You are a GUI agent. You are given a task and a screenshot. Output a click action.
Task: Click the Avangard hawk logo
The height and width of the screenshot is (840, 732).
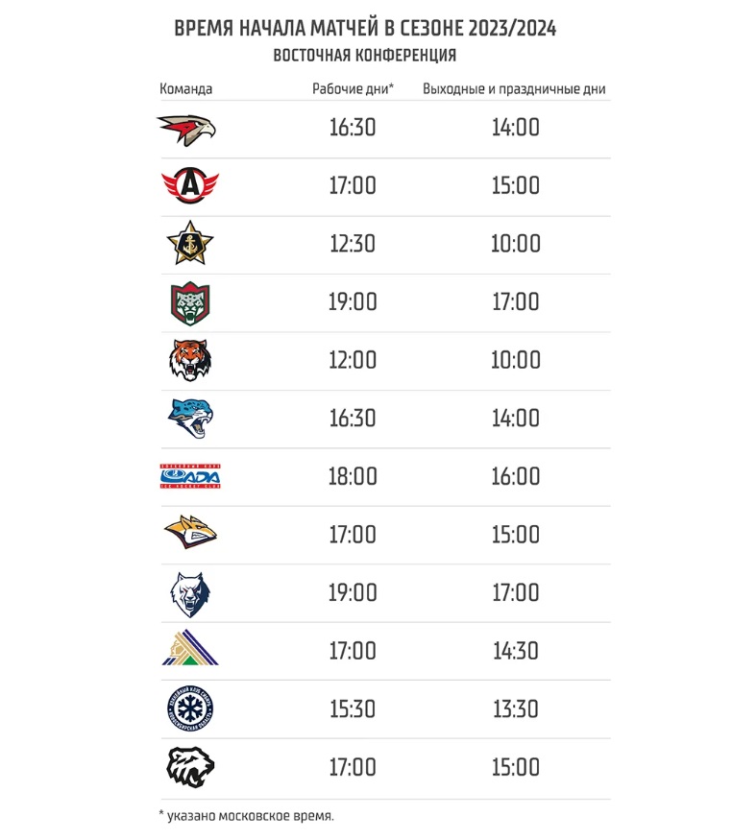tap(186, 128)
